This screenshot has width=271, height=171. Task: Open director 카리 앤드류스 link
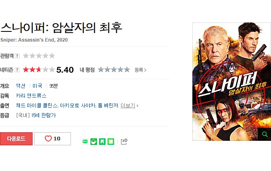pos(31,95)
